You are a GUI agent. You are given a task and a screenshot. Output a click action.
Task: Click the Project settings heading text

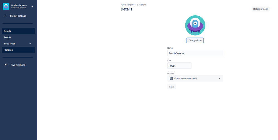point(18,16)
